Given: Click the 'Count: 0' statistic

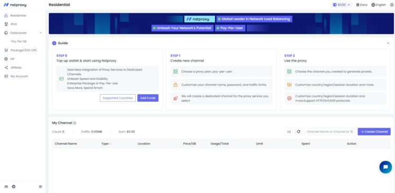Looking at the screenshot, I should point(58,131).
